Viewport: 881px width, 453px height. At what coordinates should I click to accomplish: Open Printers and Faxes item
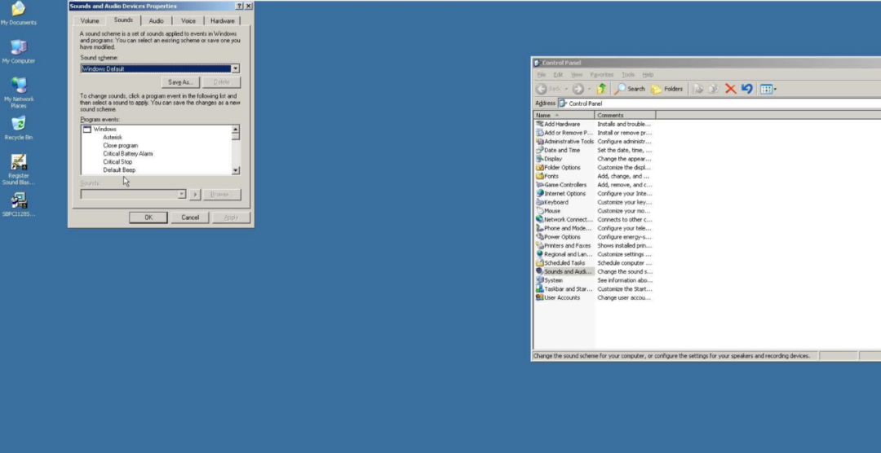point(567,245)
